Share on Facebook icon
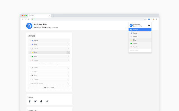Screen dimensions: 179x111 30,102
